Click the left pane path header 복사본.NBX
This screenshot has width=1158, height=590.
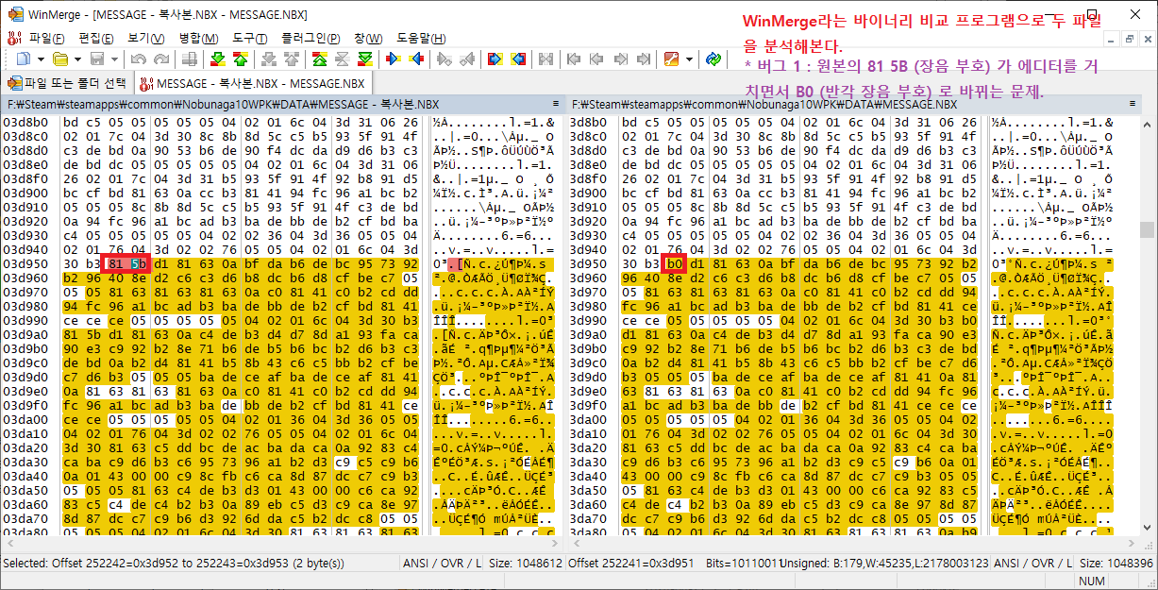(x=285, y=104)
